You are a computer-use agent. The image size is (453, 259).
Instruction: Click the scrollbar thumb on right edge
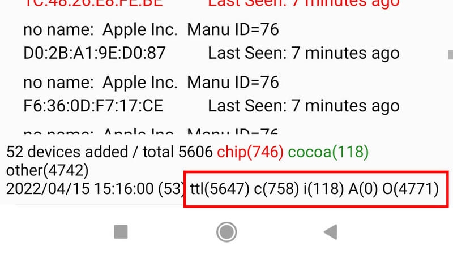pos(450,55)
